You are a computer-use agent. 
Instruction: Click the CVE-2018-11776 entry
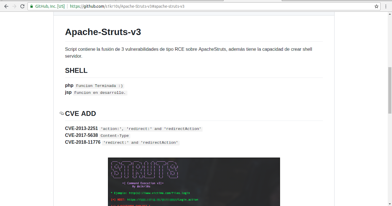point(82,142)
